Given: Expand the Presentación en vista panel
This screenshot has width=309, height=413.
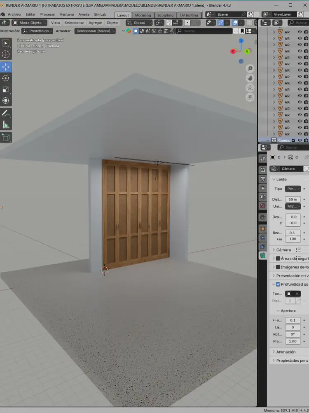Looking at the screenshot, I should click(x=289, y=275).
